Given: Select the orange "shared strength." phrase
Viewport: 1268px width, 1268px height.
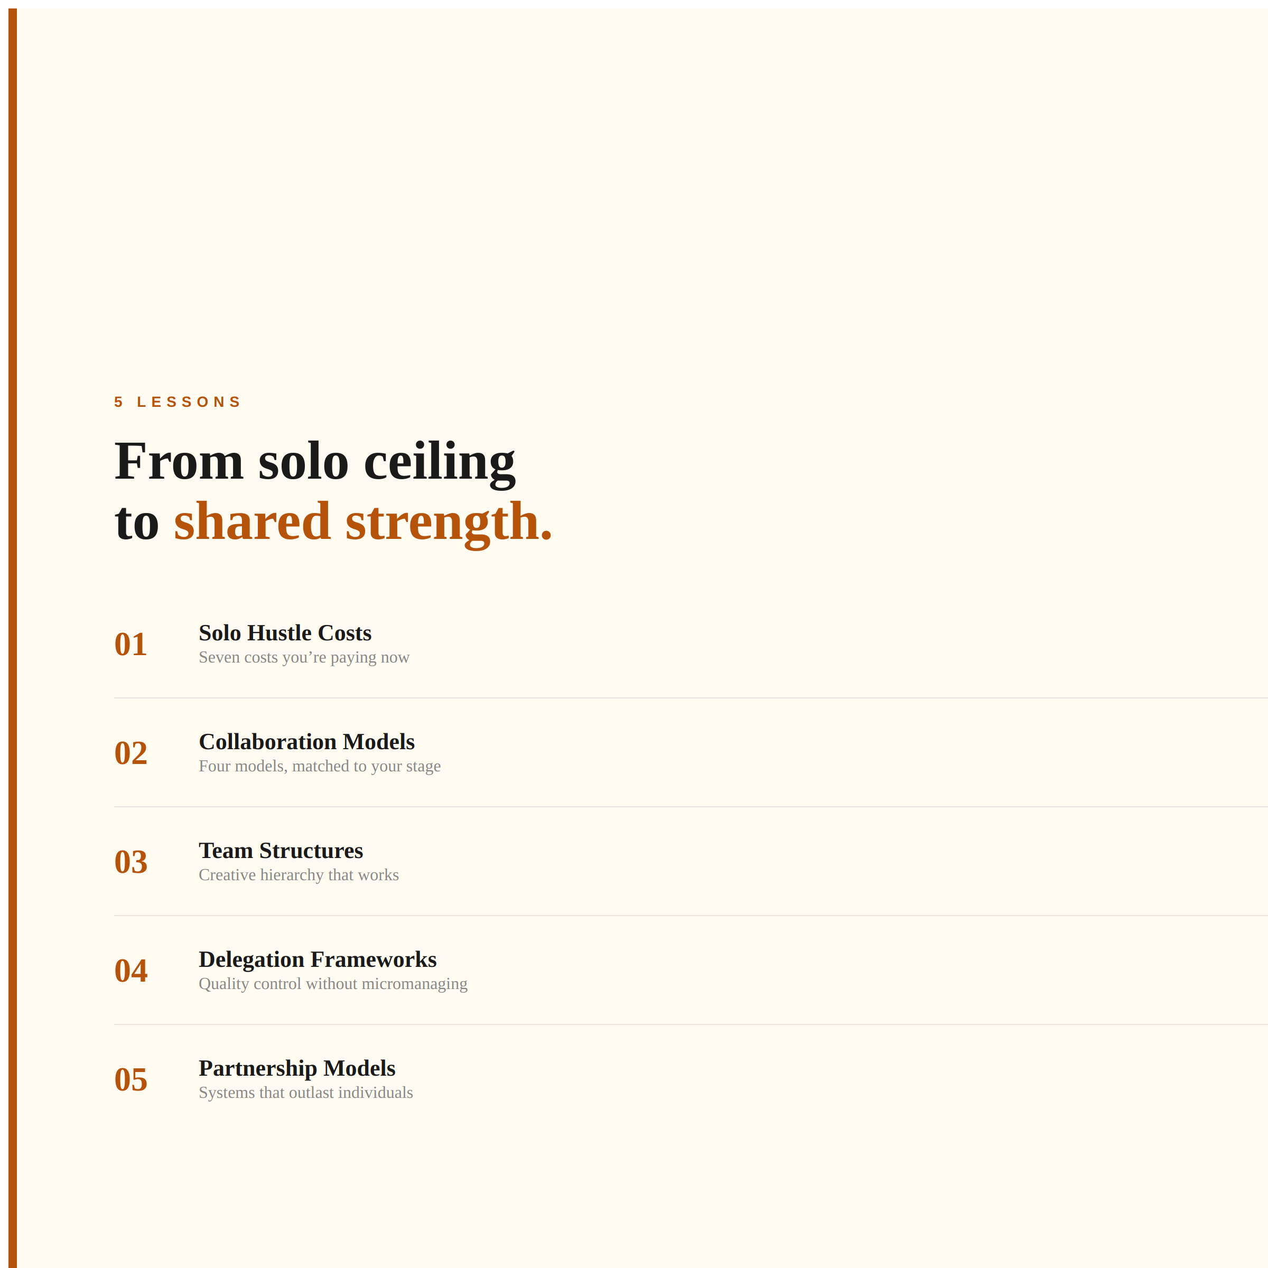Looking at the screenshot, I should pyautogui.click(x=362, y=522).
